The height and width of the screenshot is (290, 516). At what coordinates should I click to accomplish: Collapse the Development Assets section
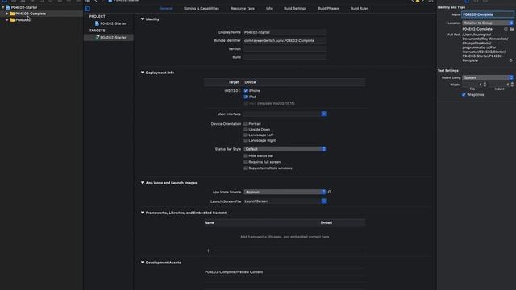pos(142,263)
